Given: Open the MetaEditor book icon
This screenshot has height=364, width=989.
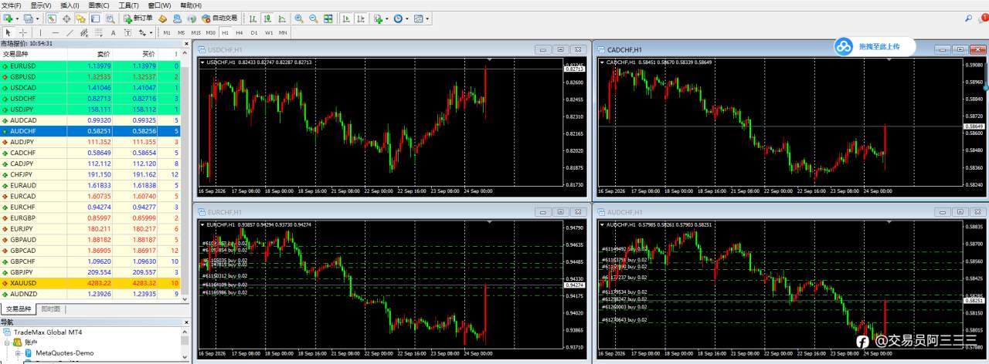Looking at the screenshot, I should tap(163, 18).
